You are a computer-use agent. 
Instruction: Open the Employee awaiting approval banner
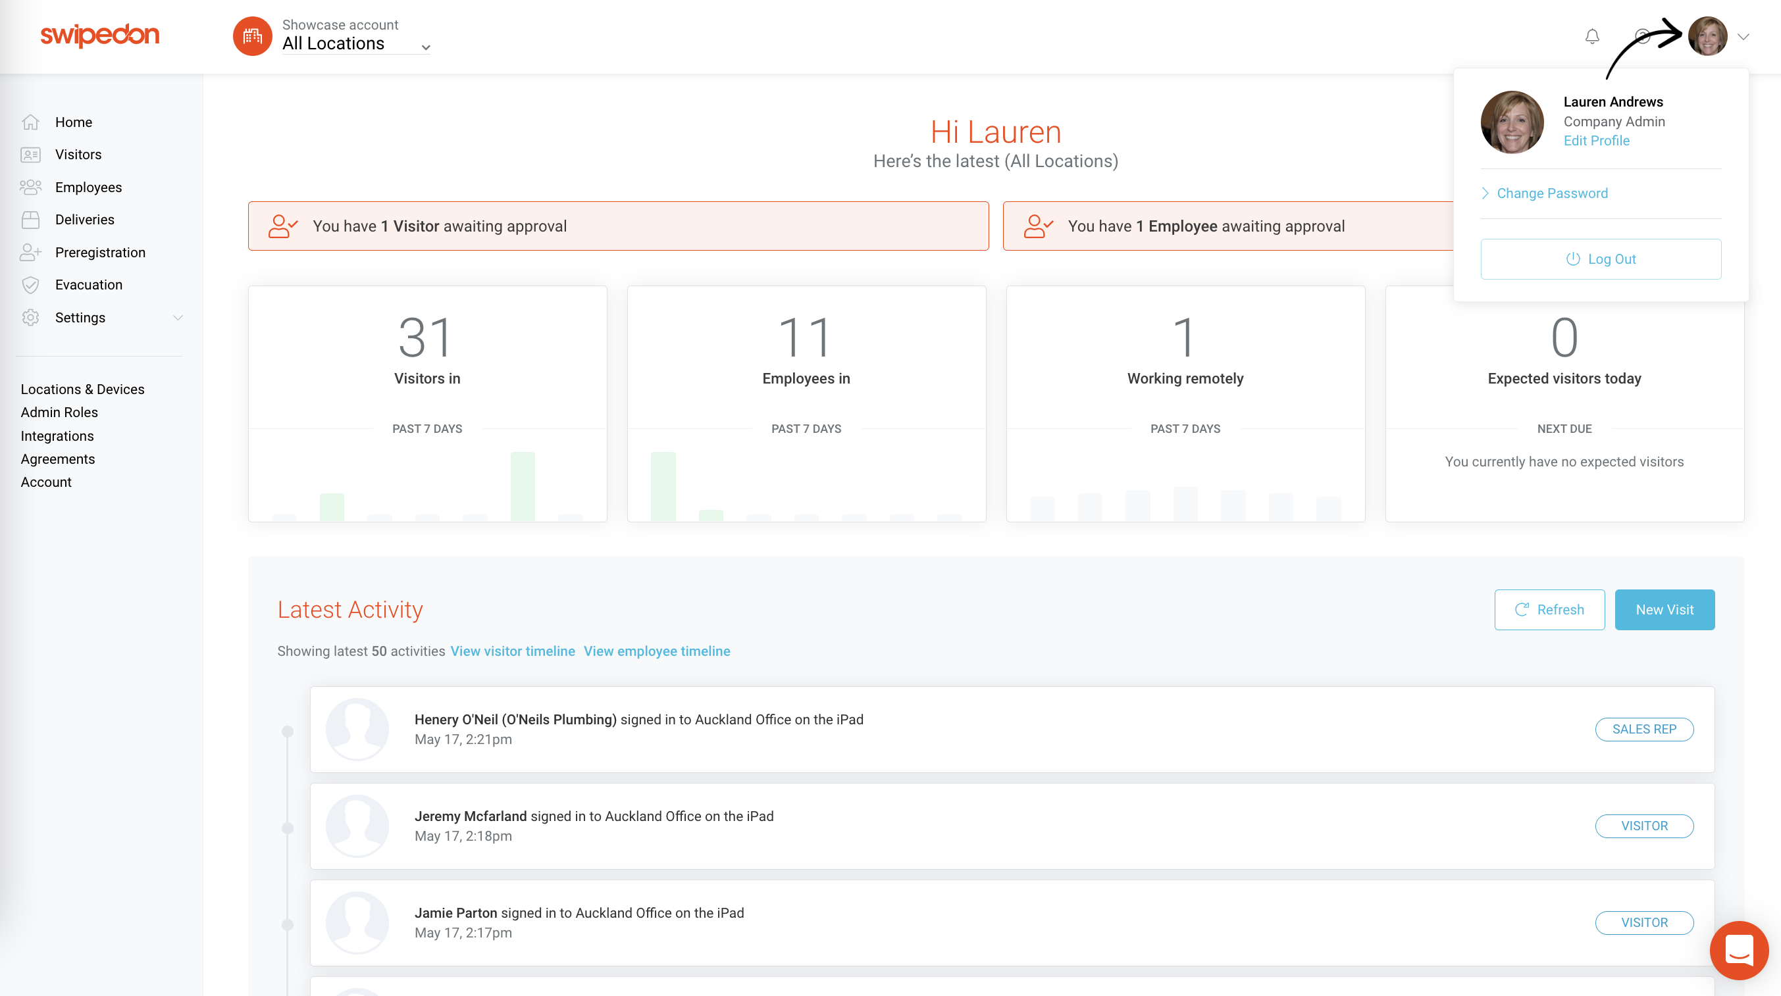tap(1228, 226)
